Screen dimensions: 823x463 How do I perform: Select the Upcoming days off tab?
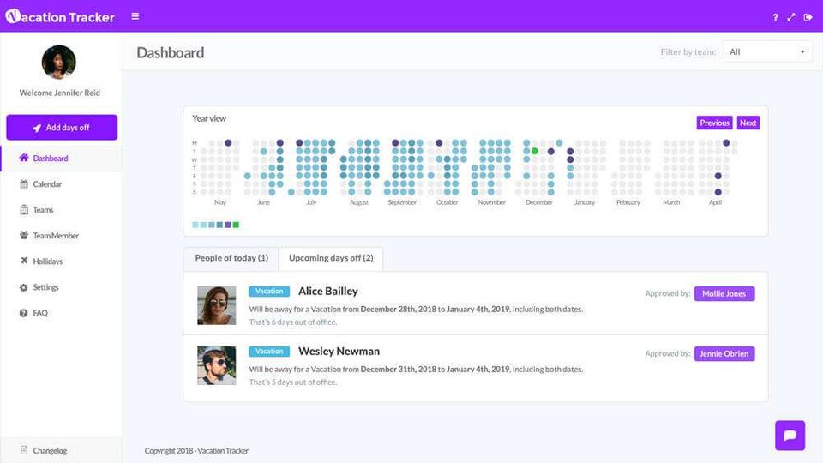(331, 258)
